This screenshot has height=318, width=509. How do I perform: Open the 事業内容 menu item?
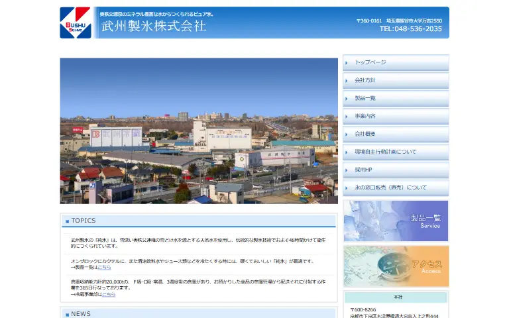click(x=396, y=116)
